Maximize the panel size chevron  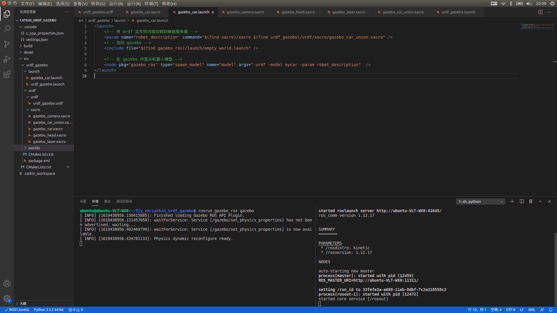540,201
